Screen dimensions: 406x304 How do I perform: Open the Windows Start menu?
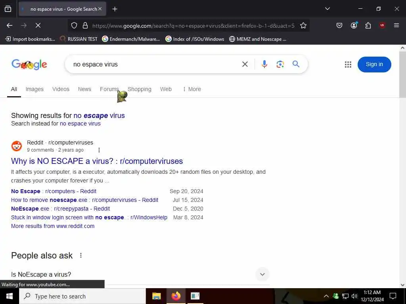pyautogui.click(x=10, y=296)
